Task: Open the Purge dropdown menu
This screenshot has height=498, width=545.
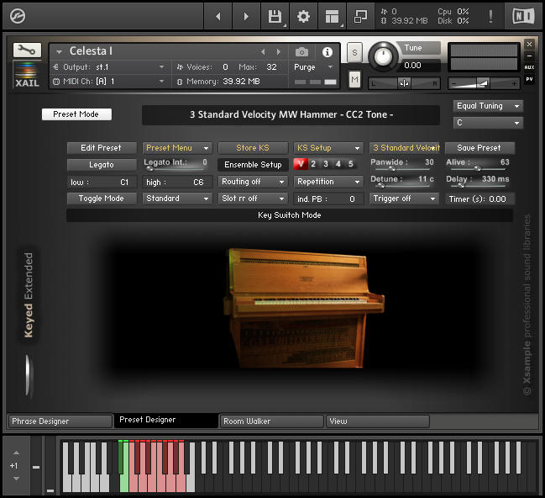Action: [314, 66]
